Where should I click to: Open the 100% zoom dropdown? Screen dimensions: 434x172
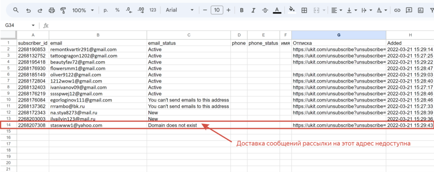coord(83,10)
